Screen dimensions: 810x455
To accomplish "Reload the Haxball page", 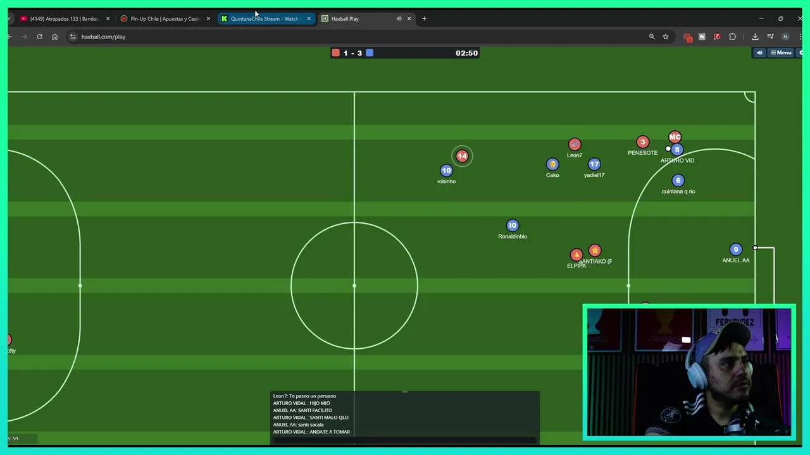I will (39, 37).
